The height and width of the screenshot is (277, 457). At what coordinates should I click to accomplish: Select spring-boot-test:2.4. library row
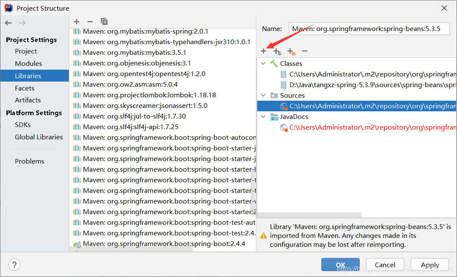pyautogui.click(x=163, y=233)
